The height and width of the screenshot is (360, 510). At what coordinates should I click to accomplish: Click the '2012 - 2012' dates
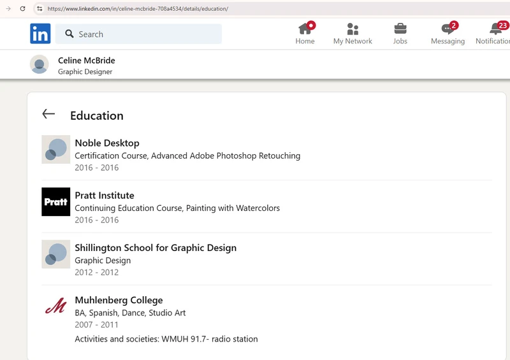[x=97, y=272]
